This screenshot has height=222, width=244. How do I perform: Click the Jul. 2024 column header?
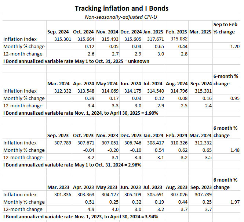153,83
